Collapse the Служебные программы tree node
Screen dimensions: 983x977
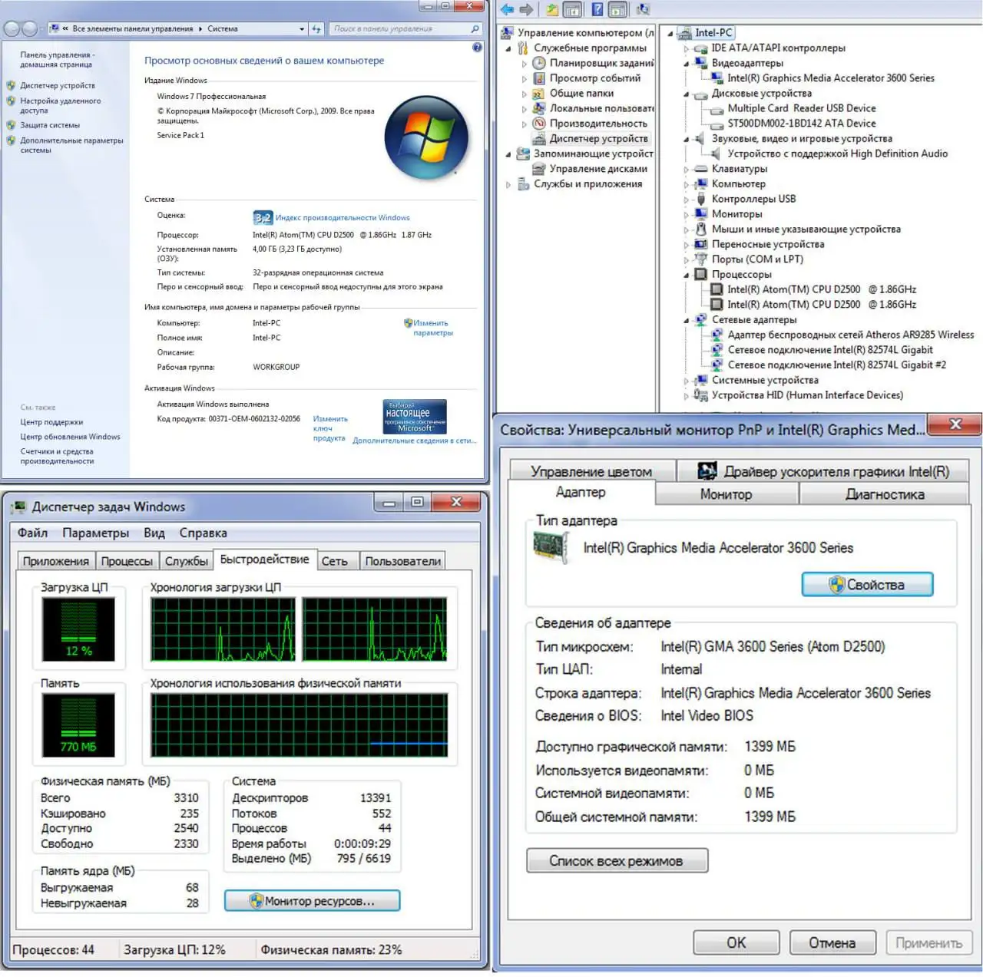tap(508, 48)
